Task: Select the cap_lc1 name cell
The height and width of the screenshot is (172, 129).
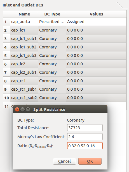Action: click(24, 30)
